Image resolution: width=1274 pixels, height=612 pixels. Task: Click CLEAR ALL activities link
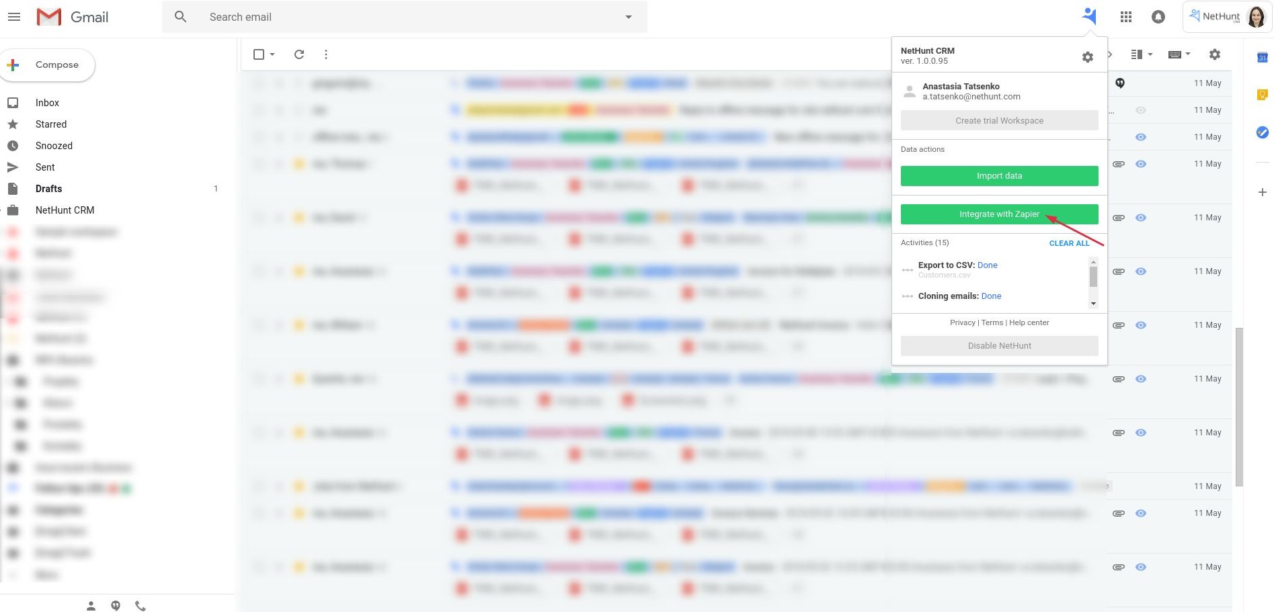pos(1069,243)
